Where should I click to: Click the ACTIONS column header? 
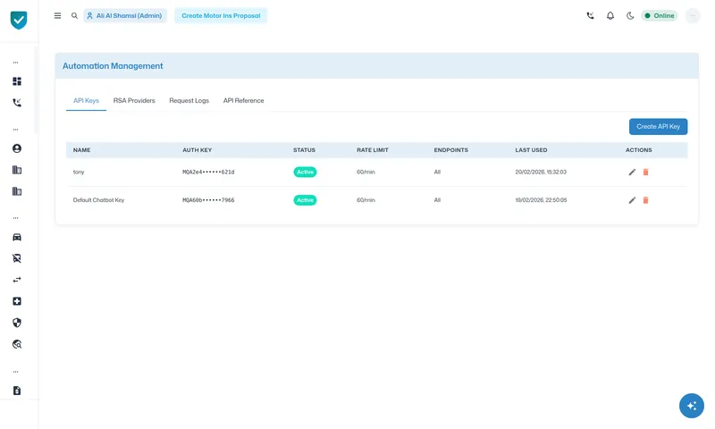tap(639, 150)
